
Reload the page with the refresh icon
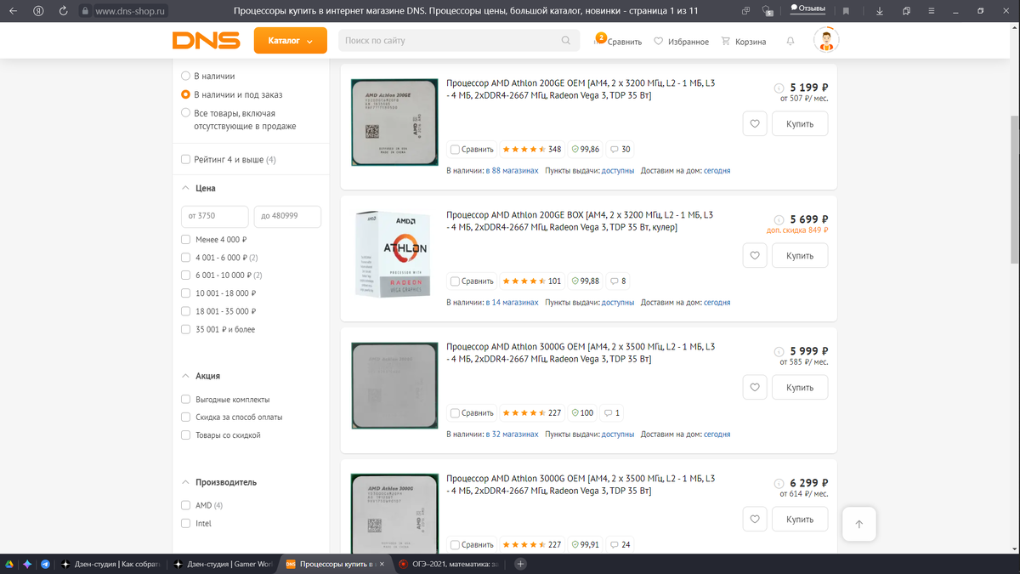(x=65, y=11)
